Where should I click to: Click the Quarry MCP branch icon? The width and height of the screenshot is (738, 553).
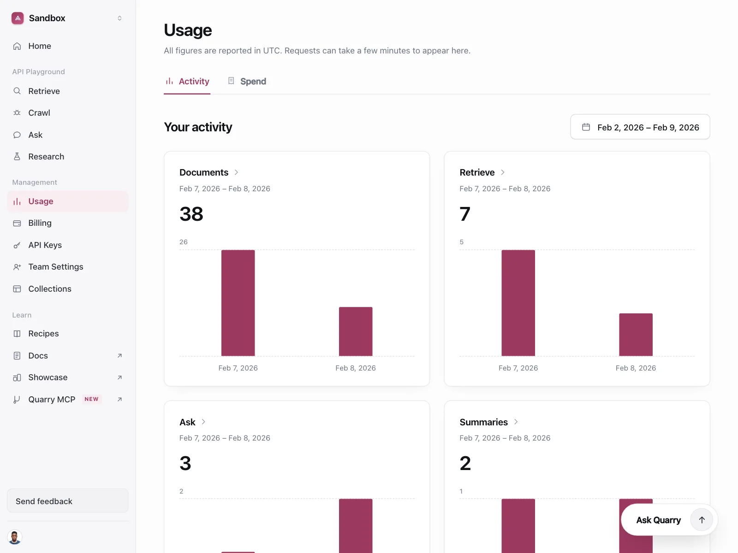pos(17,400)
